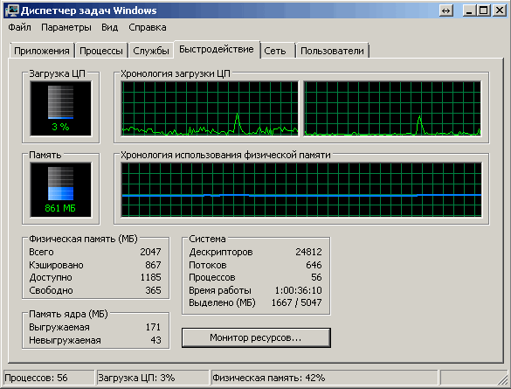Click the Task Manager title bar icon
The height and width of the screenshot is (389, 511).
12,10
